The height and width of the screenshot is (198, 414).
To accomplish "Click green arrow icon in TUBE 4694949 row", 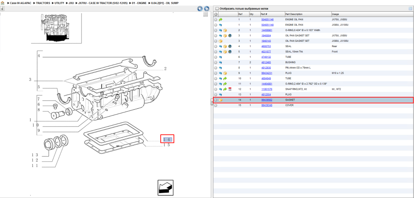I will pyautogui.click(x=225, y=79).
